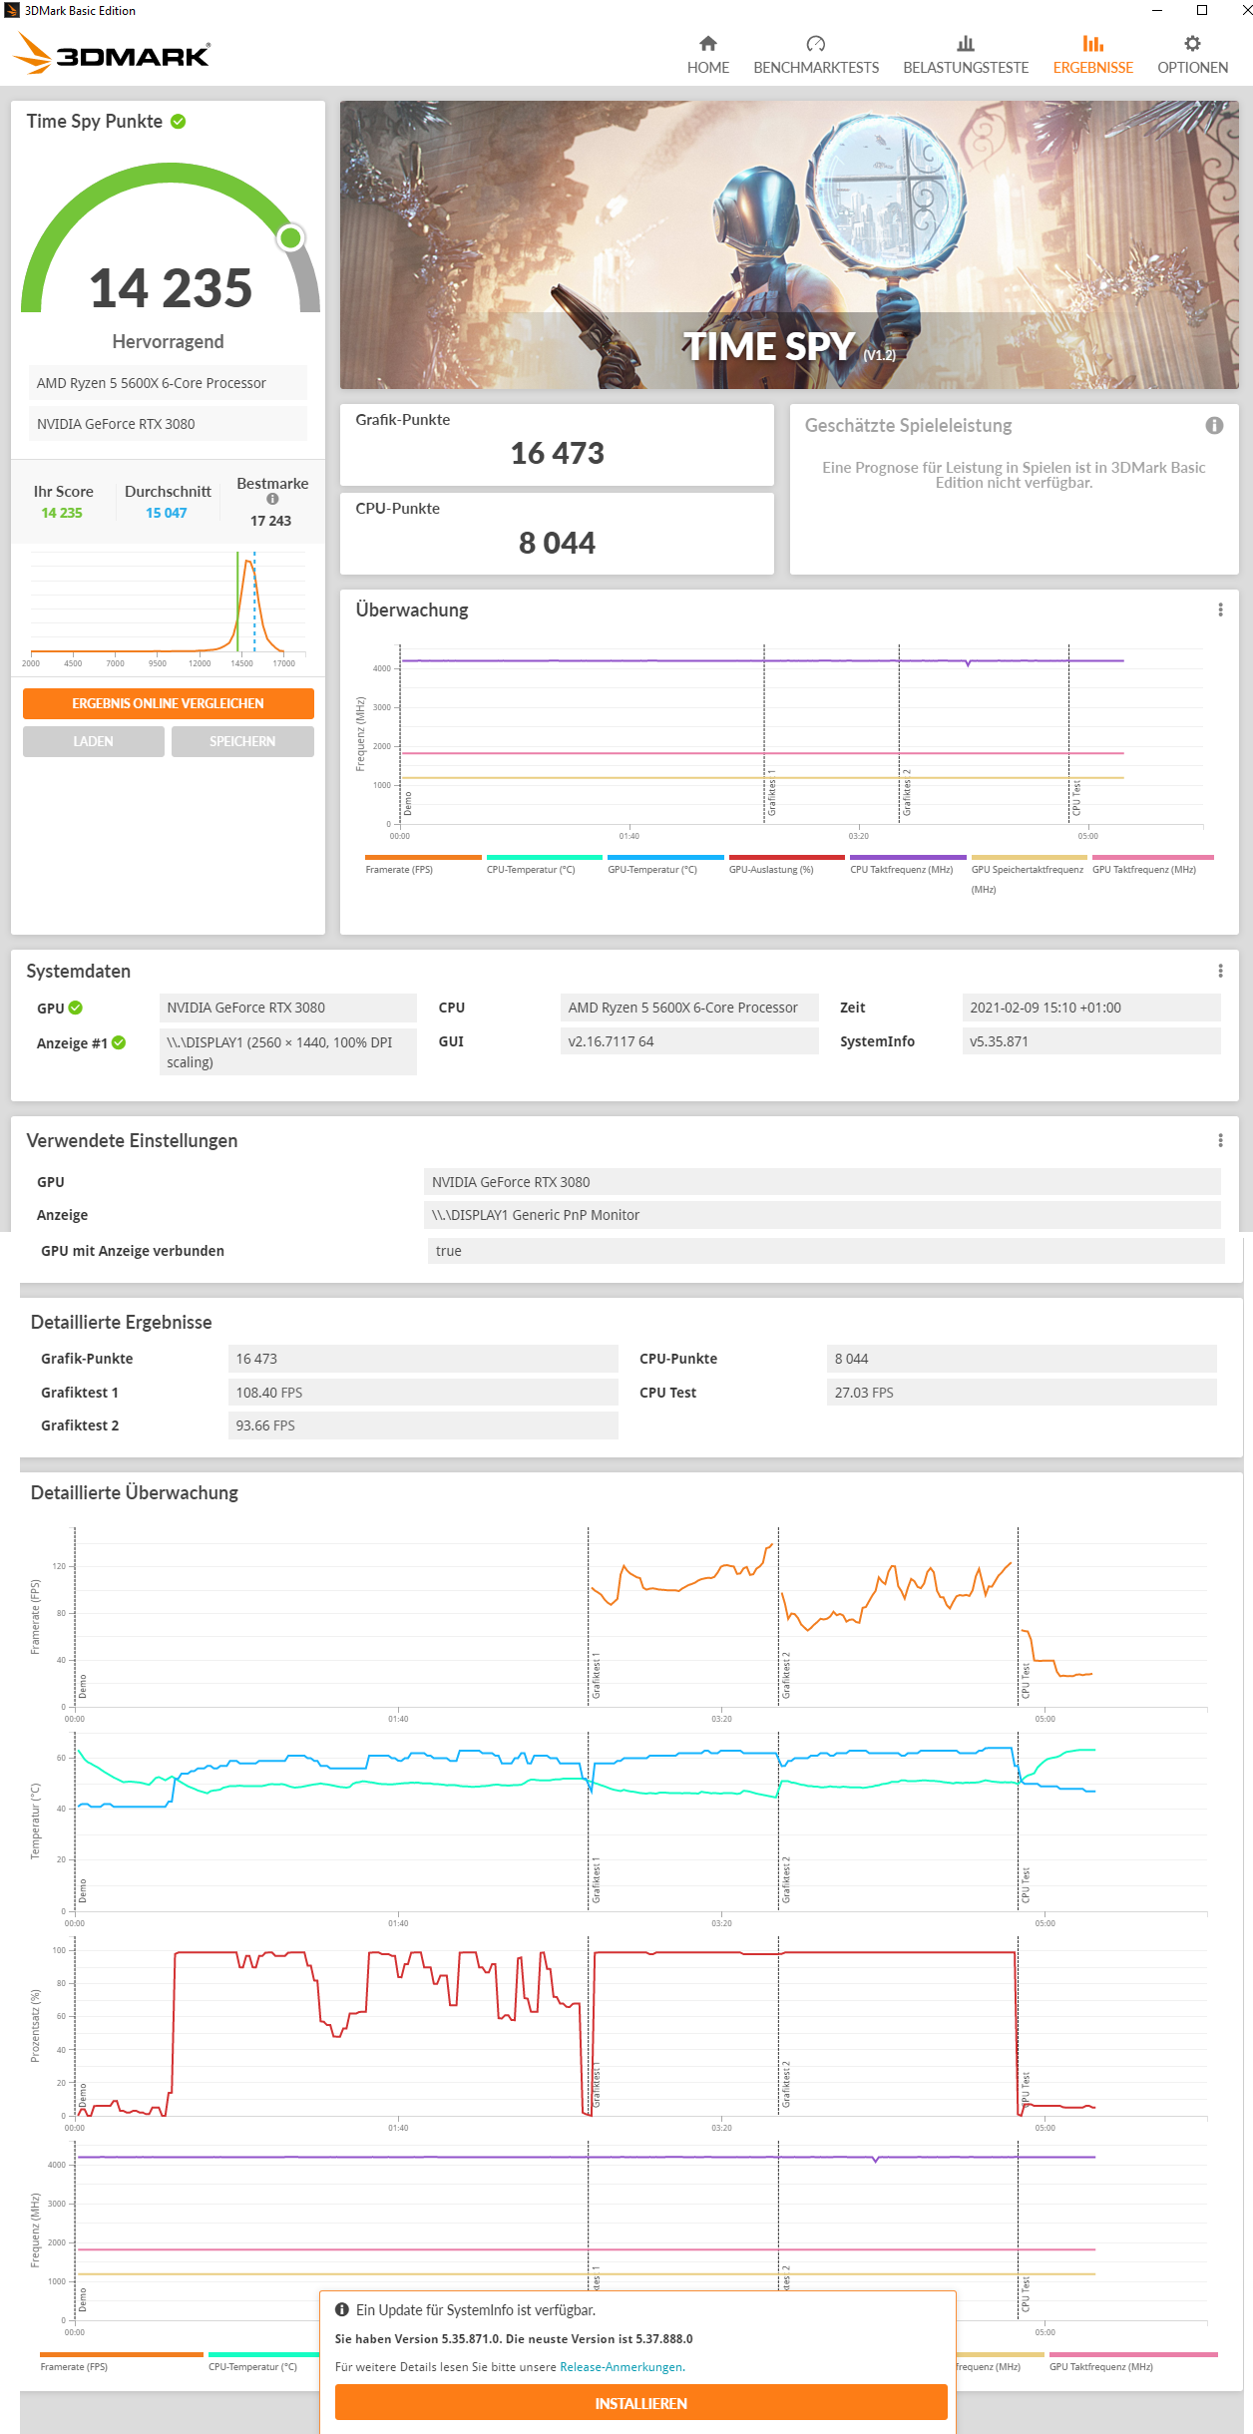Click the Grafiktest 2 result 93.66 FPS

point(423,1425)
